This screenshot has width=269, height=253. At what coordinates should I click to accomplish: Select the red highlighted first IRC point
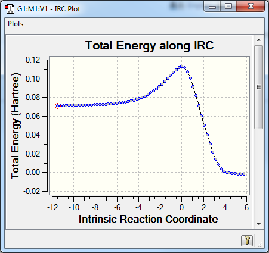58,106
